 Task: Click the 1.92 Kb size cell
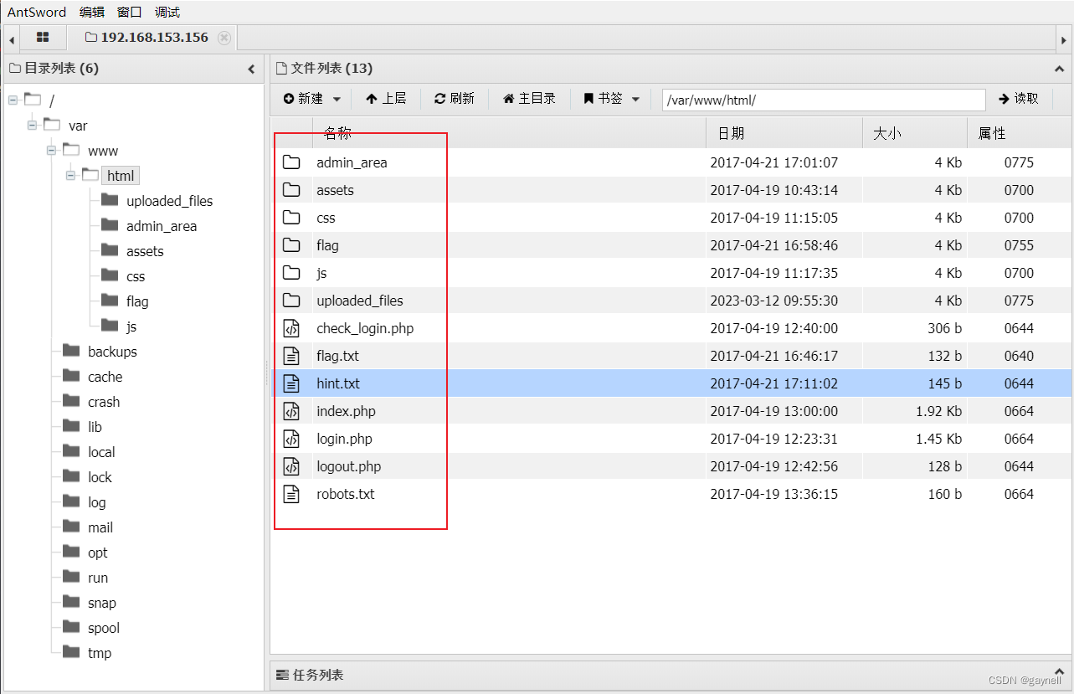(x=938, y=411)
